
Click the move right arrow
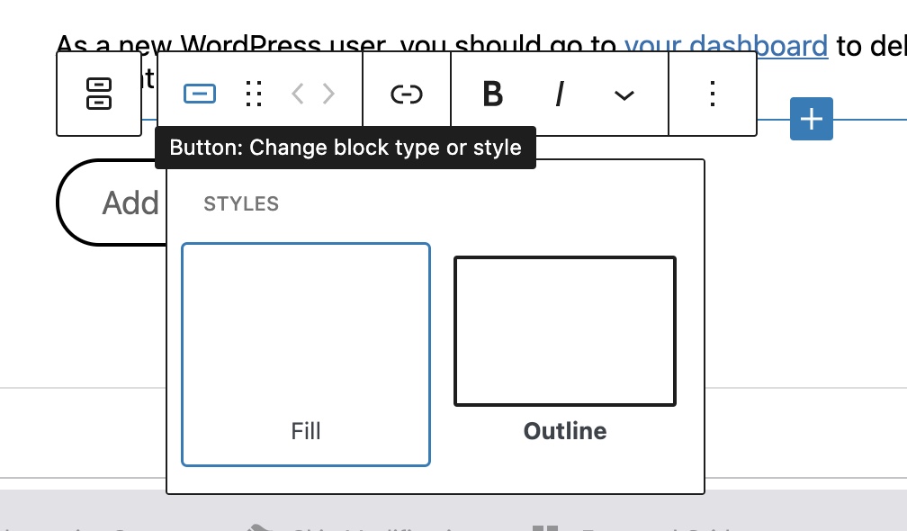click(329, 94)
